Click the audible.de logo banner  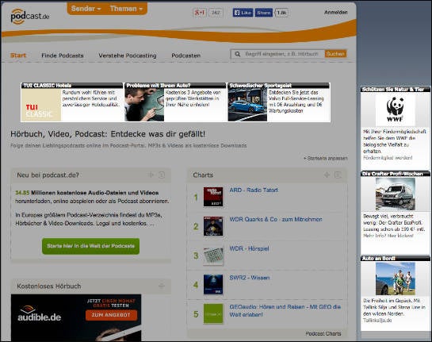[40, 314]
